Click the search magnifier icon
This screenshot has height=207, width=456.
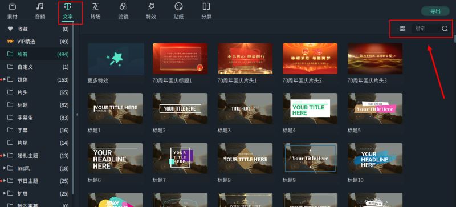pyautogui.click(x=445, y=29)
